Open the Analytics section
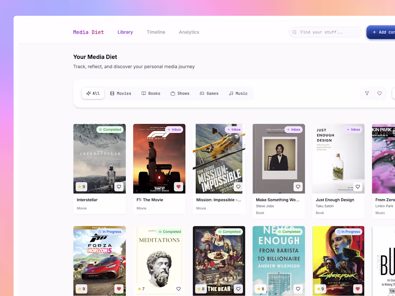 click(x=189, y=32)
